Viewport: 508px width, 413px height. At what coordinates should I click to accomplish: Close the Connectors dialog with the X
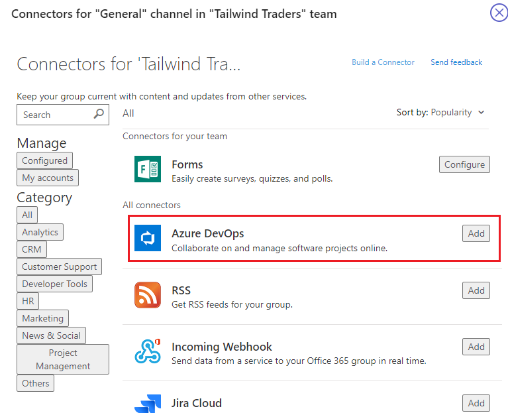499,13
